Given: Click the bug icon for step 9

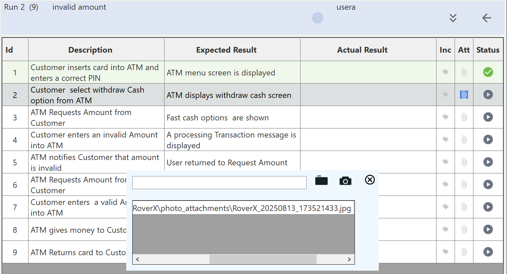Looking at the screenshot, I should click(x=445, y=252).
